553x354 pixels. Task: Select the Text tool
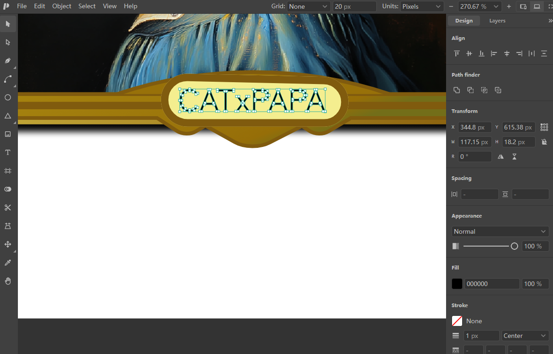click(x=8, y=152)
